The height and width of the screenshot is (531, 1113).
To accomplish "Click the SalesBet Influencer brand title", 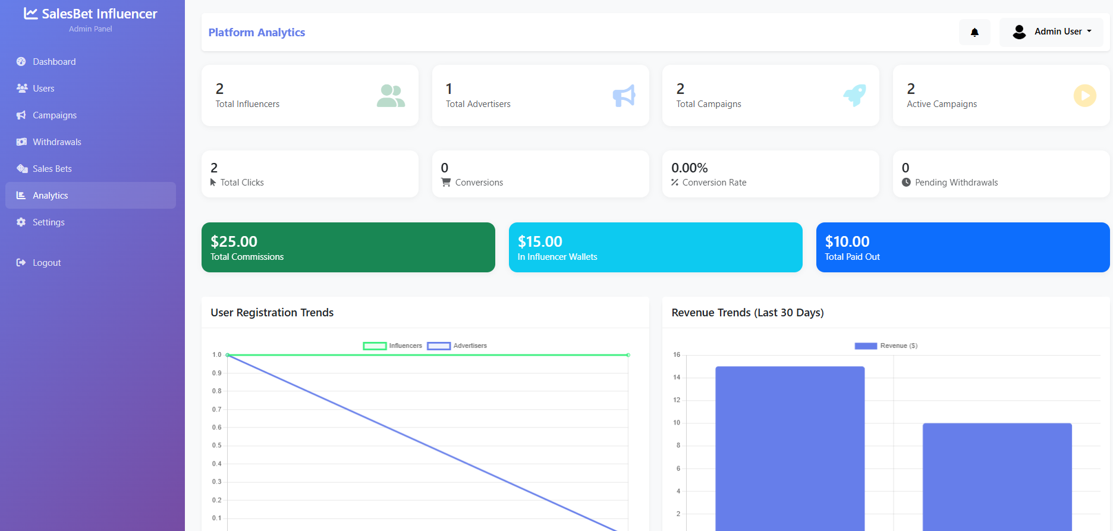I will [99, 14].
